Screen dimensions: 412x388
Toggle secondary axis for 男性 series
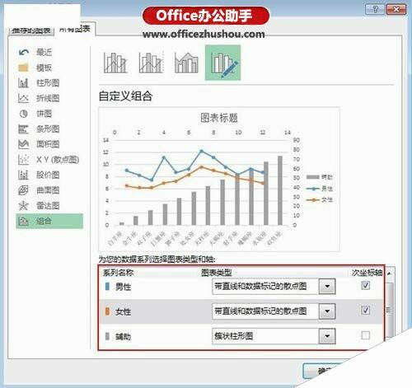[365, 286]
